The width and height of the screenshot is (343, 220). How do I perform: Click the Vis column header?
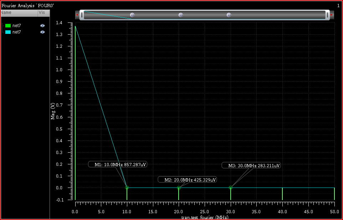[44, 13]
